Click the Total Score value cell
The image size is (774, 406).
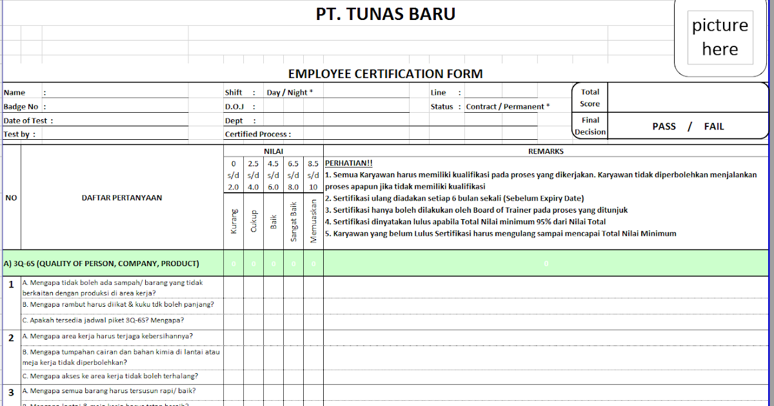click(x=687, y=97)
